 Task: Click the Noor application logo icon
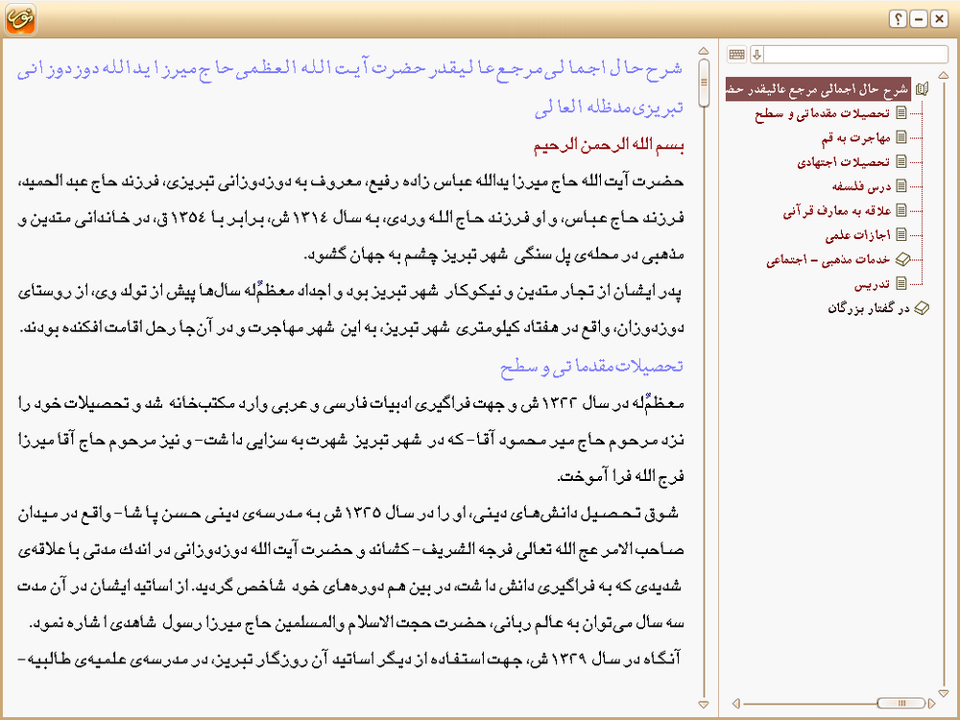pos(21,19)
